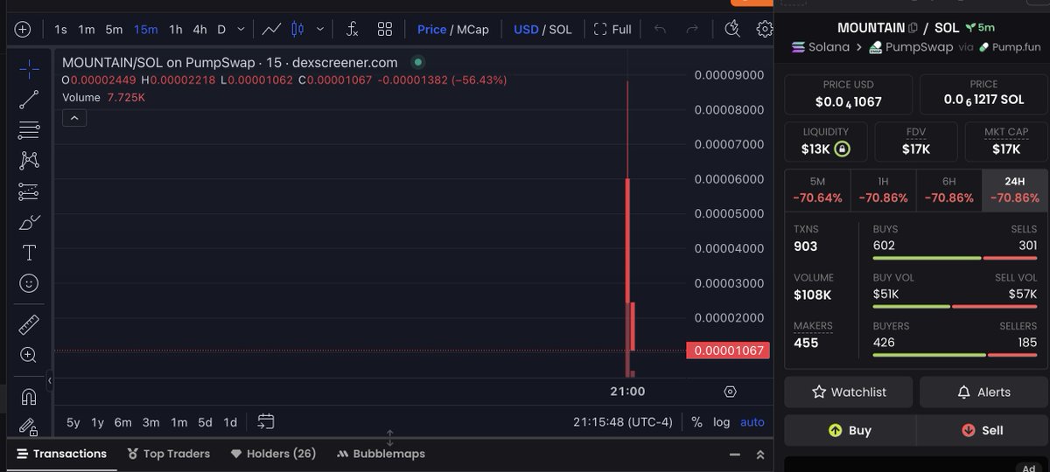This screenshot has height=472, width=1050.
Task: Open timezone menu showing UTC-4
Action: (x=623, y=422)
